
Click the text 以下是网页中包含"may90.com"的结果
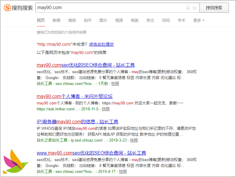pyautogui.click(x=72, y=53)
